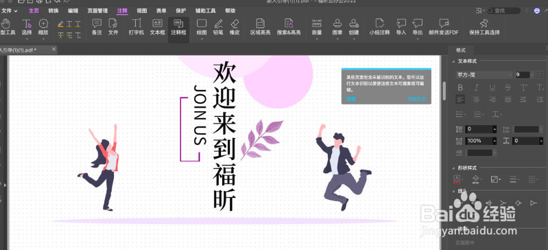Attach a 文件 file annotation
Screen dimensions: 548x250
(x=113, y=27)
